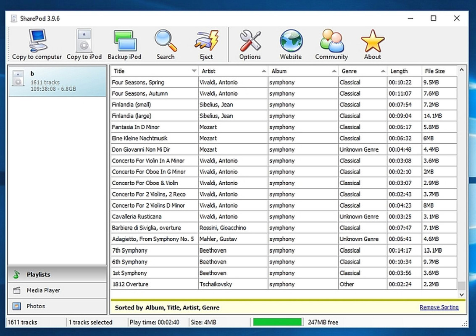
Task: Sort by the Album column header
Action: (303, 71)
